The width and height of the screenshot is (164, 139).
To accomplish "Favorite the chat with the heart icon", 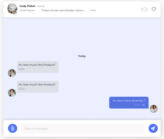I will [x=154, y=9].
